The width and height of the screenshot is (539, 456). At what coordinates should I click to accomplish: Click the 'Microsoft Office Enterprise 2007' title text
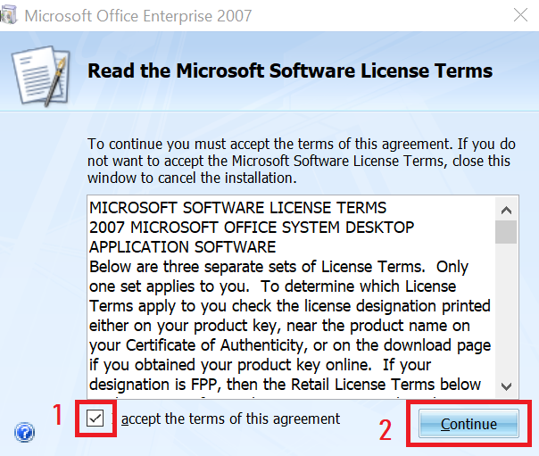pyautogui.click(x=138, y=16)
